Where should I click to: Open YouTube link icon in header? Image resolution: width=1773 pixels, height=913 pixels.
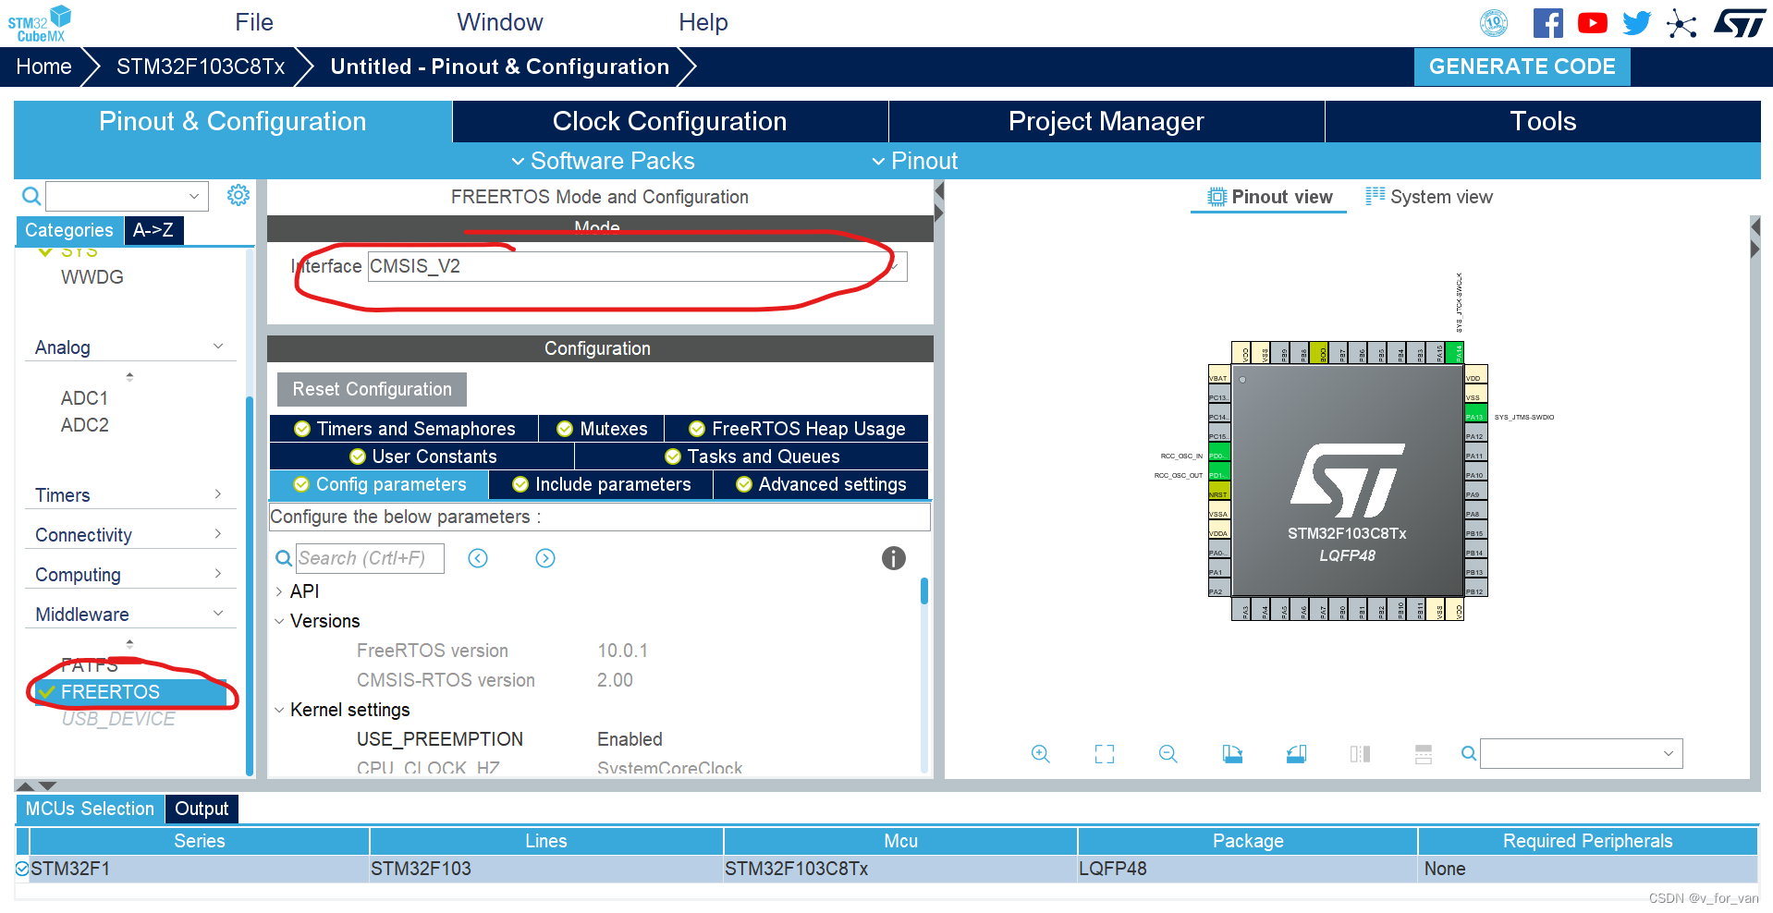point(1592,23)
